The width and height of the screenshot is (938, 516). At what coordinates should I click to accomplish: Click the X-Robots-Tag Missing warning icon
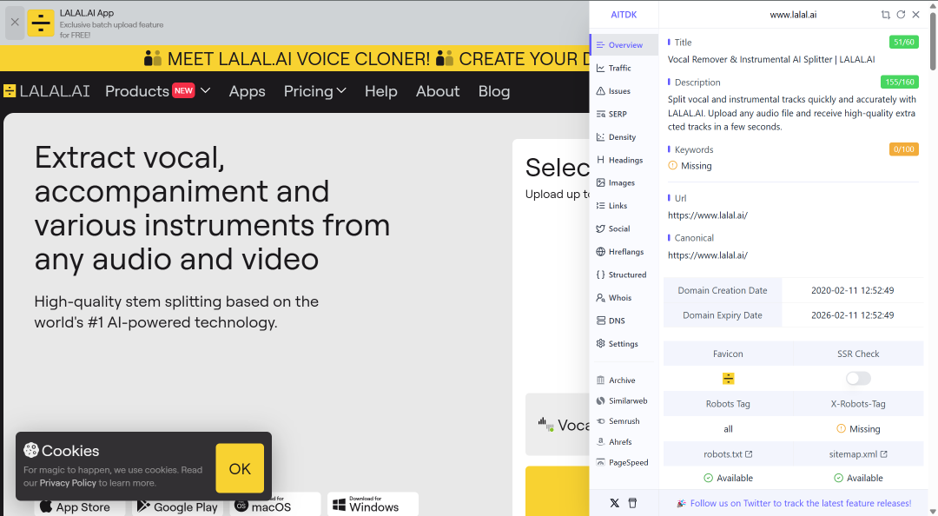click(841, 428)
